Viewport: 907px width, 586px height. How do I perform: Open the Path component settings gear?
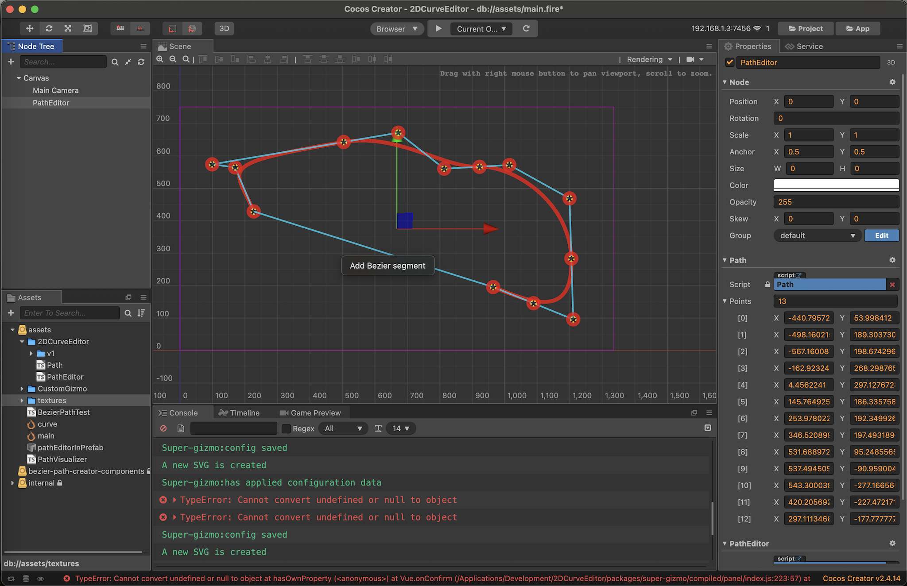tap(892, 260)
